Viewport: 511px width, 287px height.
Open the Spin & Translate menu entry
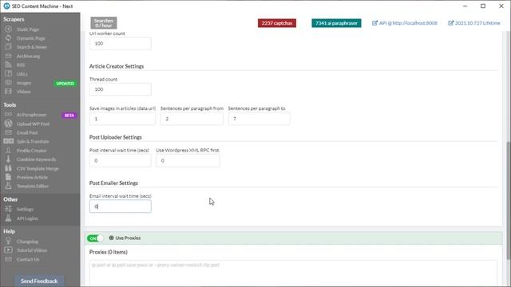(33, 141)
